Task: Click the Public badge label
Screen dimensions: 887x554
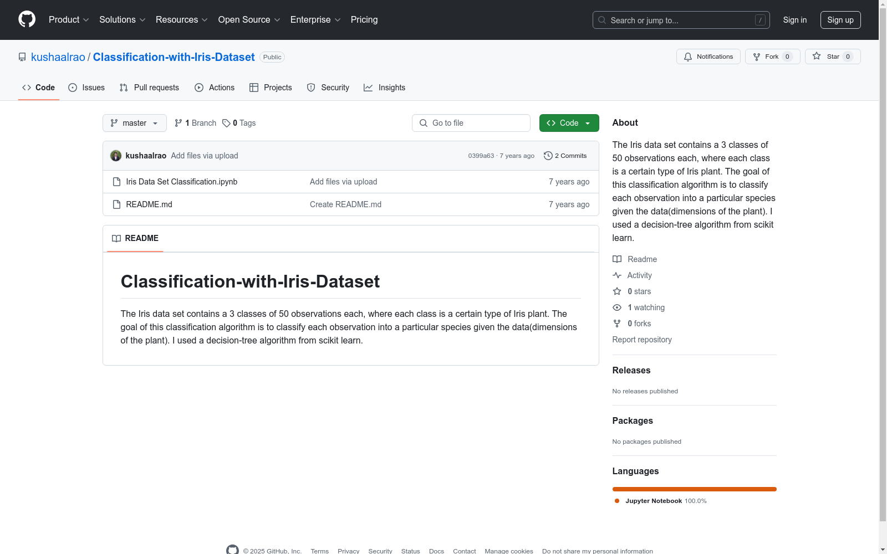Action: click(272, 57)
